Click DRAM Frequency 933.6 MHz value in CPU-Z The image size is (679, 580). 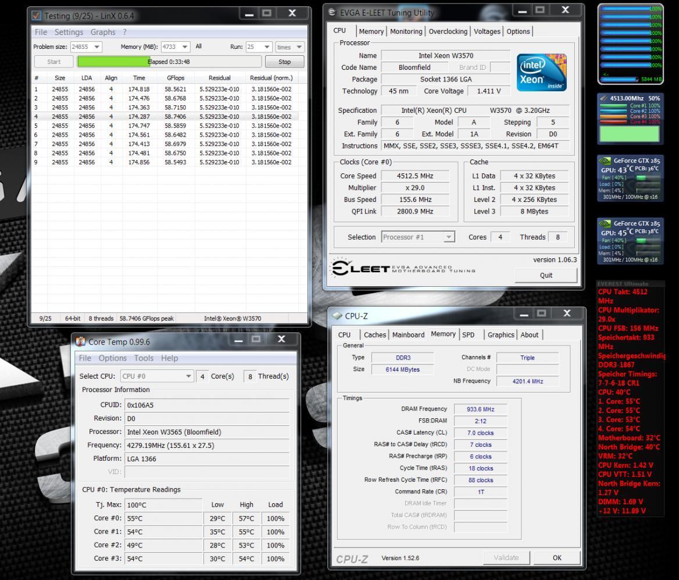[480, 409]
